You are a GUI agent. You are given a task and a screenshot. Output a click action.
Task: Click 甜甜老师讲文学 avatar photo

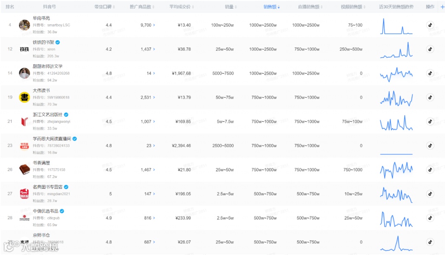point(24,73)
